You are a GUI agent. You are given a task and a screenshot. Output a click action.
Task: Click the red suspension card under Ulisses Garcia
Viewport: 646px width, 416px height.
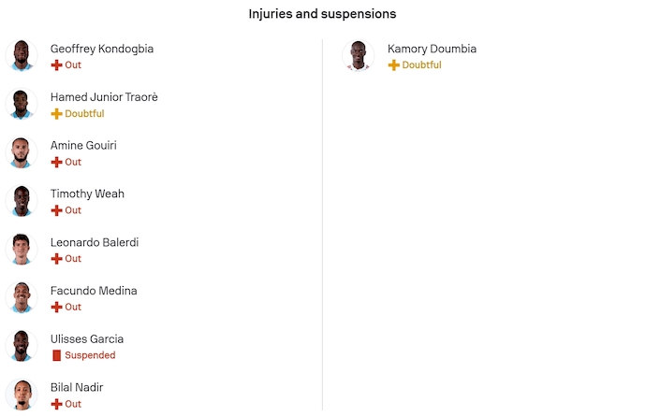(56, 355)
